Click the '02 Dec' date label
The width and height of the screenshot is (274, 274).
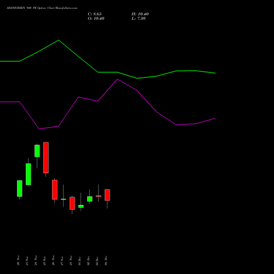click(x=88, y=260)
